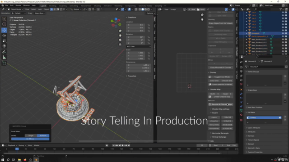Lock the Location X transform value
The image size is (289, 162).
149,25
